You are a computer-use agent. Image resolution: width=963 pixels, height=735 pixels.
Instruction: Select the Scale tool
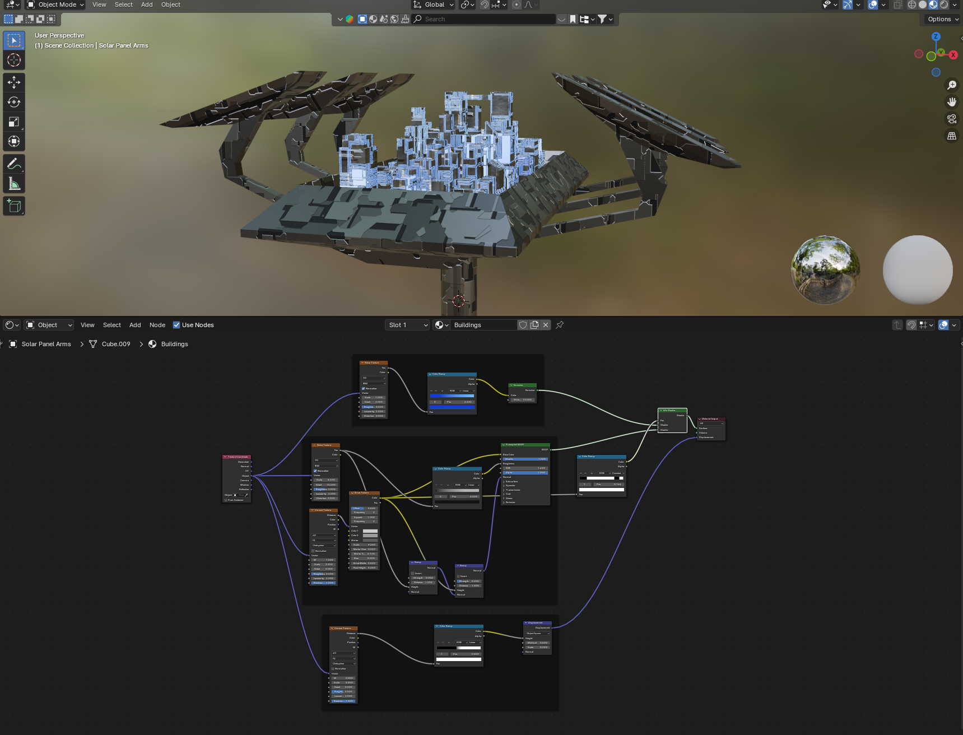[14, 122]
